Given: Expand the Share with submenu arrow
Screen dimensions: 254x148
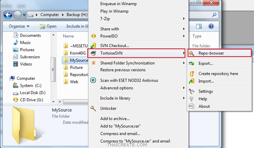Looking at the screenshot, I should point(184,29).
